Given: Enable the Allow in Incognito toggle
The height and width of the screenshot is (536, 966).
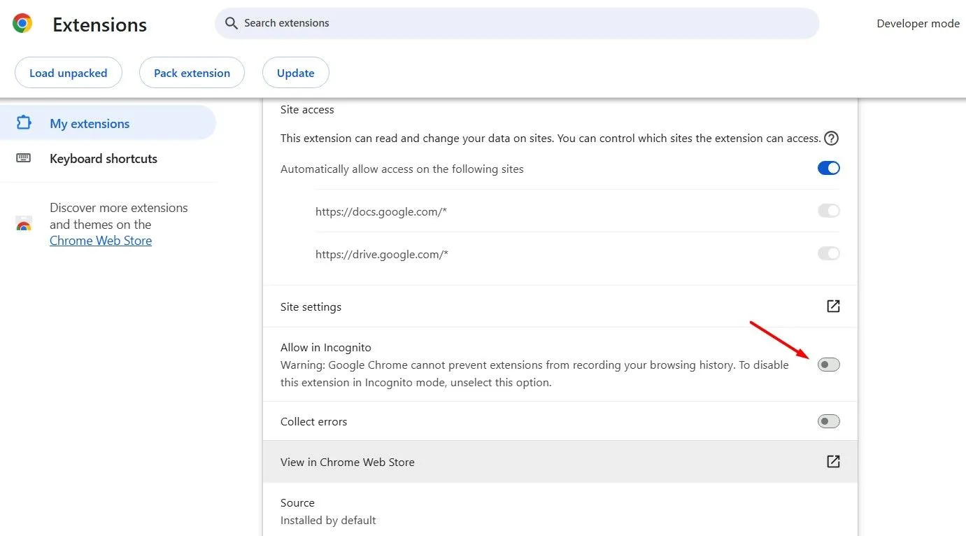Looking at the screenshot, I should click(828, 364).
